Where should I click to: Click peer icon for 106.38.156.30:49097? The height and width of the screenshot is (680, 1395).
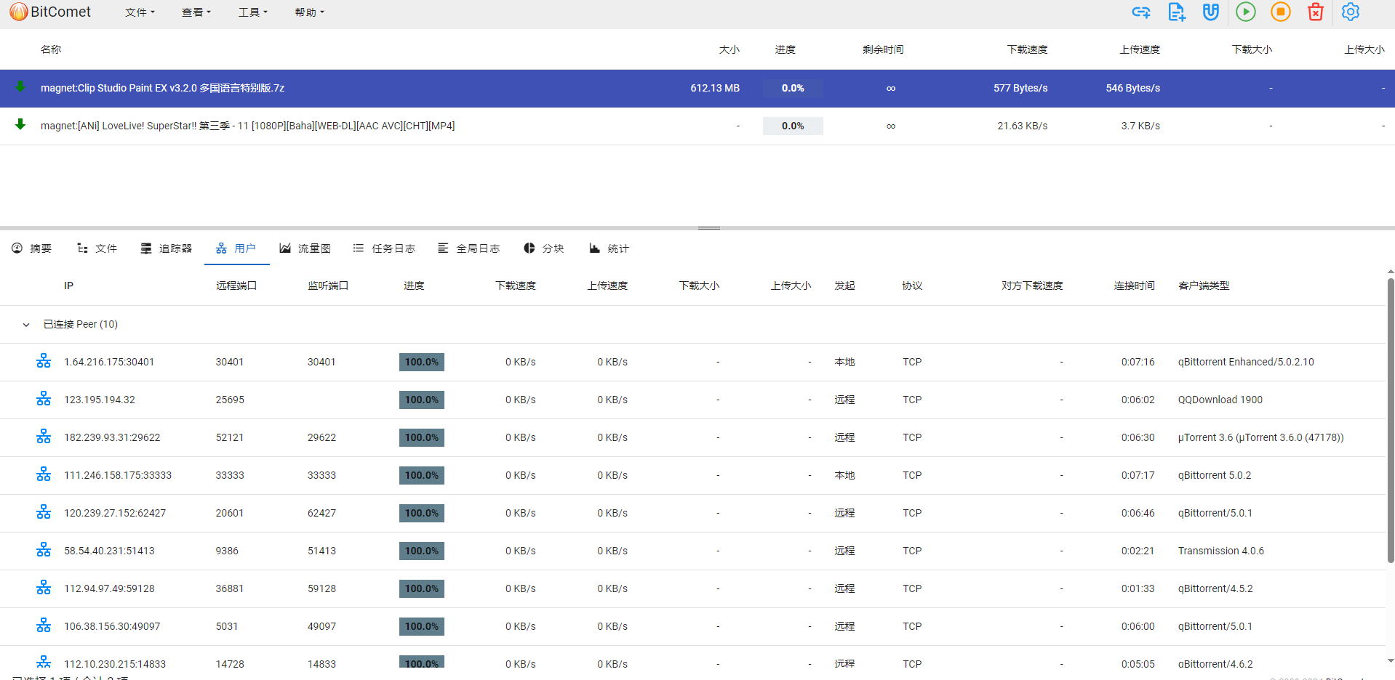click(x=44, y=626)
